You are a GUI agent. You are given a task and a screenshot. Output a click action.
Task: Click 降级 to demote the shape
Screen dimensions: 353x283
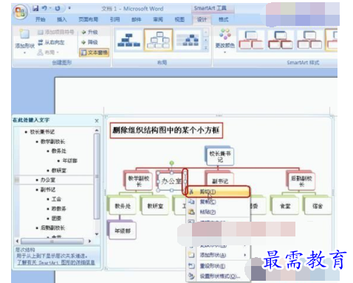click(89, 42)
